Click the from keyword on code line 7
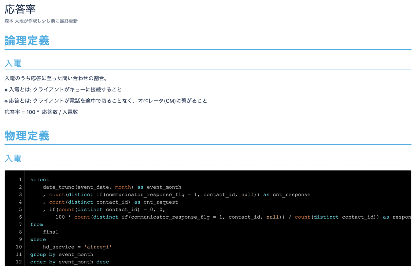The height and width of the screenshot is (266, 419). [x=37, y=225]
